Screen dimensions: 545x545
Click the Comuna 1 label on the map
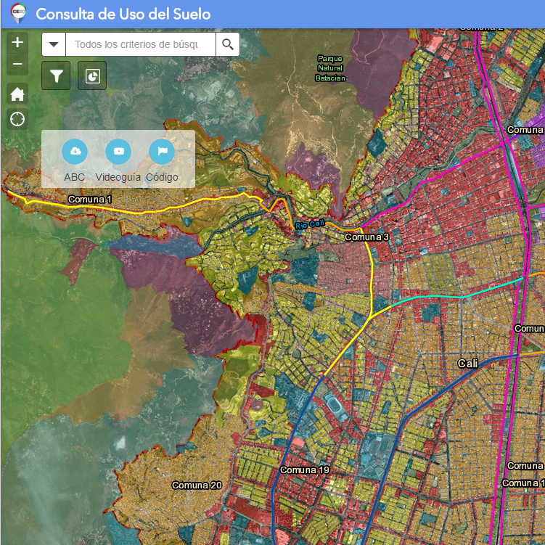90,199
